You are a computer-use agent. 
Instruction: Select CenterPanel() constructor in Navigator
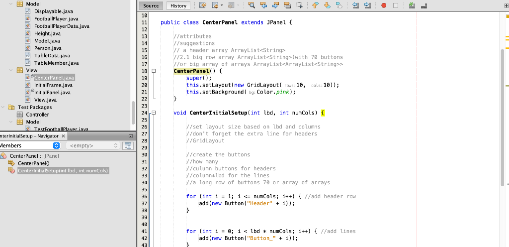[x=34, y=163]
